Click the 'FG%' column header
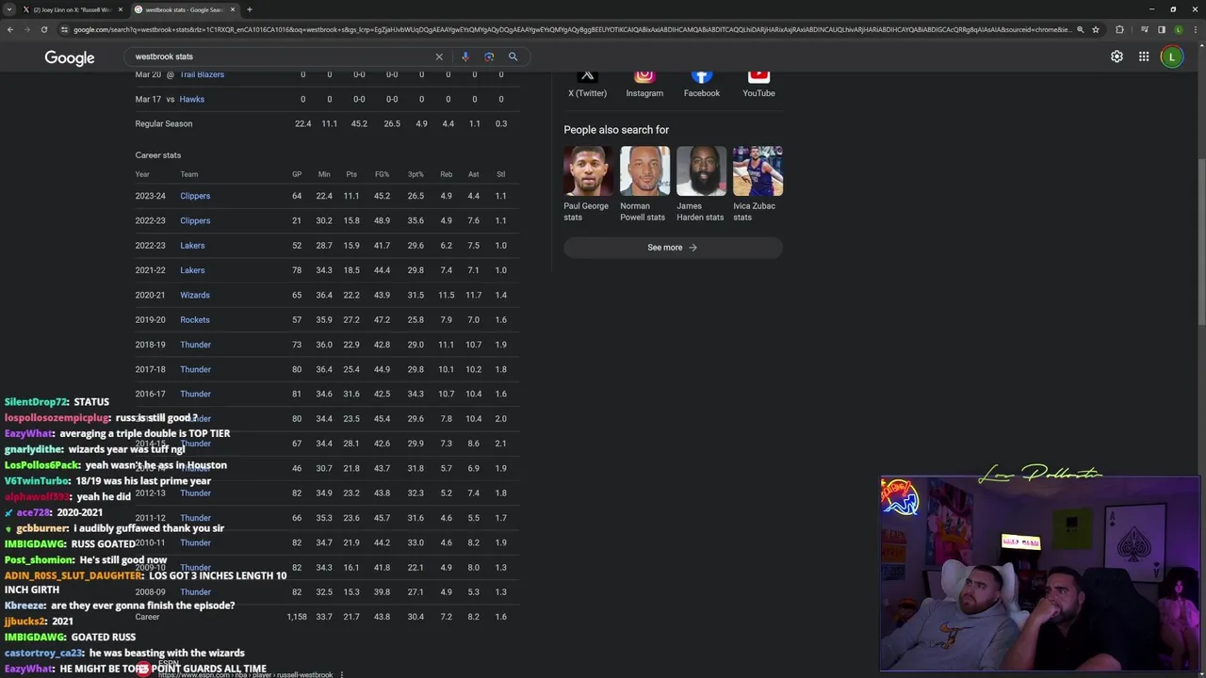This screenshot has height=678, width=1206. point(382,174)
